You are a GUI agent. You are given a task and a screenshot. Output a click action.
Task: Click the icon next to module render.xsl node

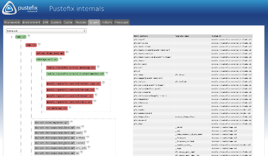(96, 95)
